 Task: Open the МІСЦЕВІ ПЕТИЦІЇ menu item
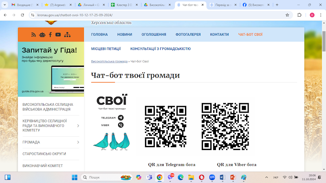[x=106, y=49]
